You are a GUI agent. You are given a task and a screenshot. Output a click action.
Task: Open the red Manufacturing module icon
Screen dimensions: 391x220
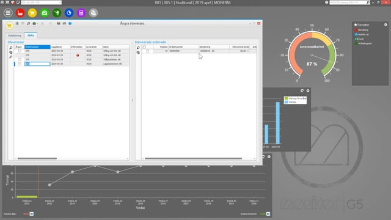(20, 13)
